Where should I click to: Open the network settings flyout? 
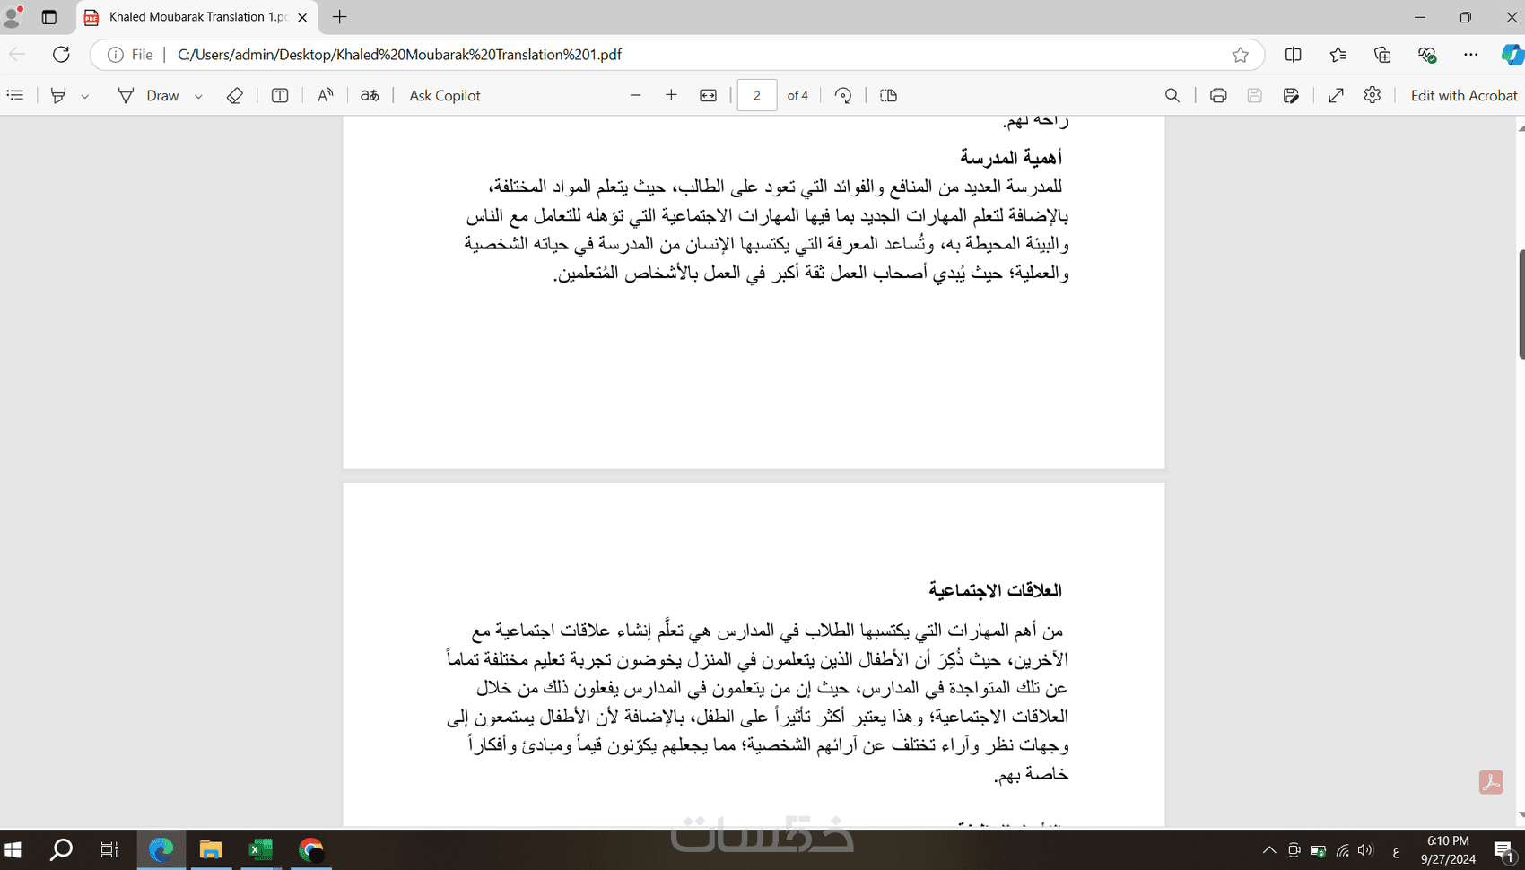click(x=1342, y=850)
